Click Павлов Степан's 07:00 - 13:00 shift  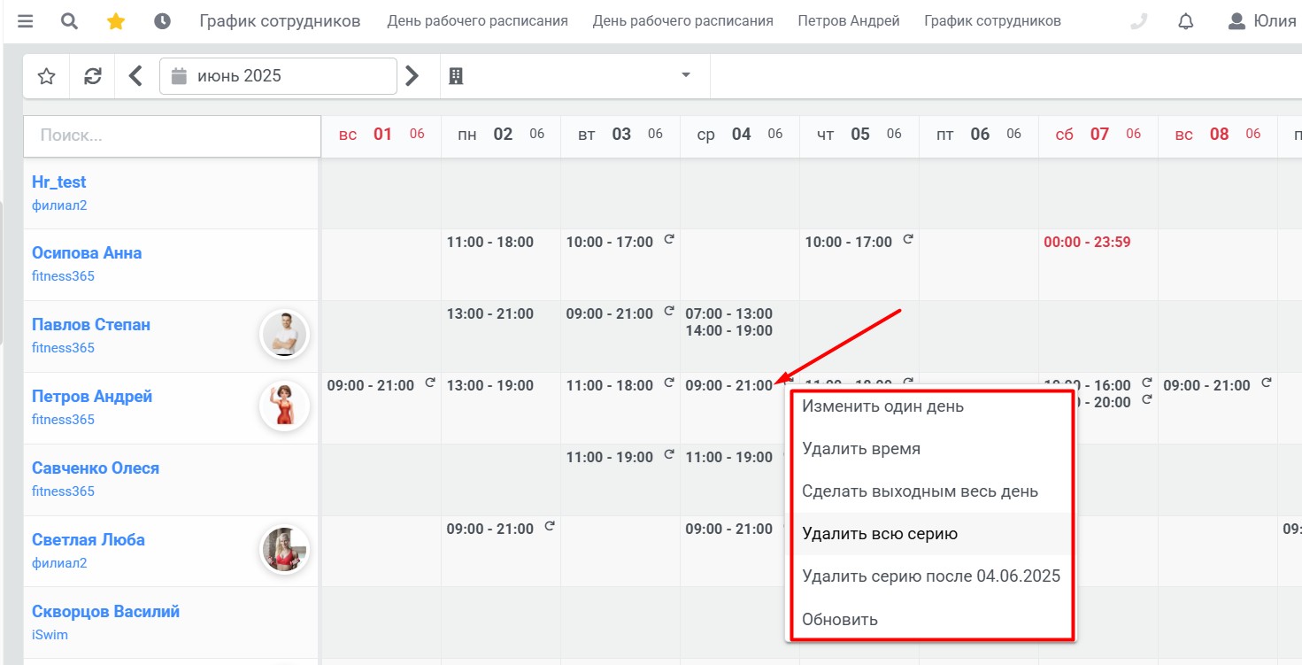728,313
